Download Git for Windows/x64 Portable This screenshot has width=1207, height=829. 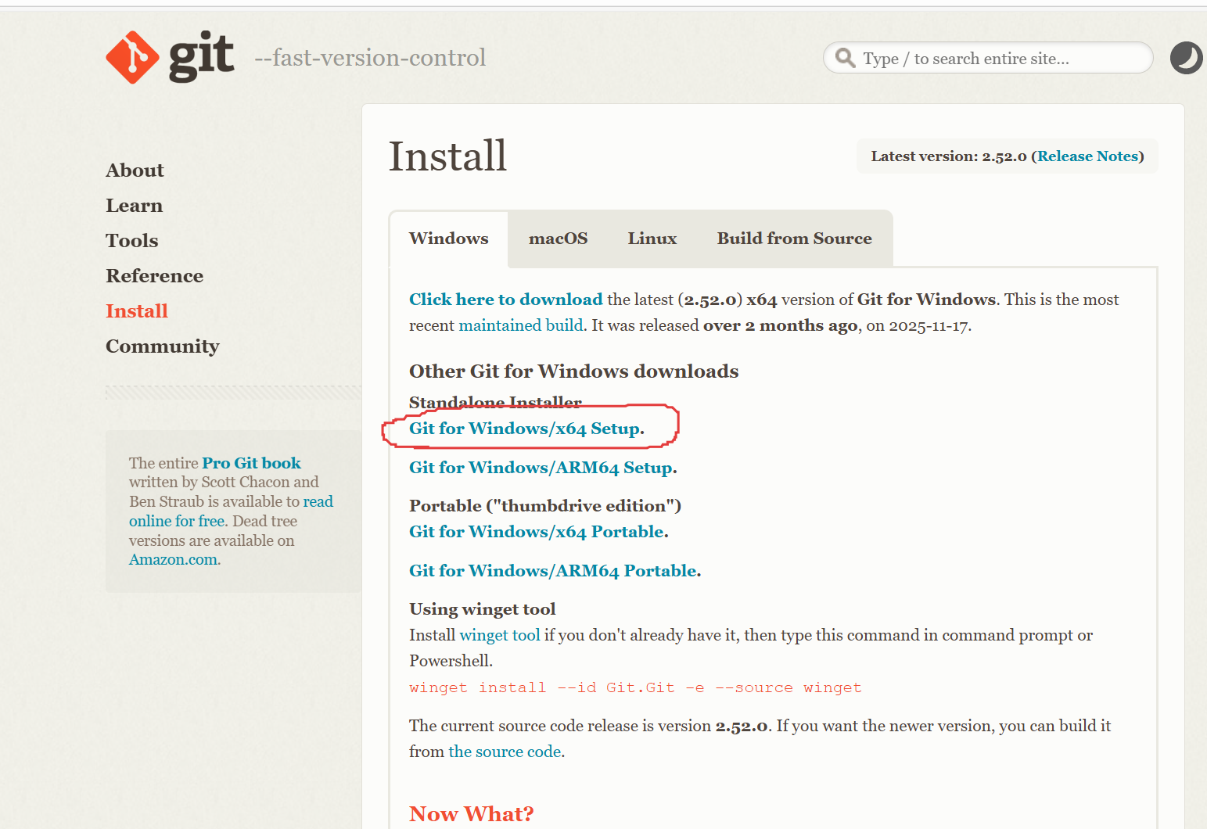tap(537, 532)
